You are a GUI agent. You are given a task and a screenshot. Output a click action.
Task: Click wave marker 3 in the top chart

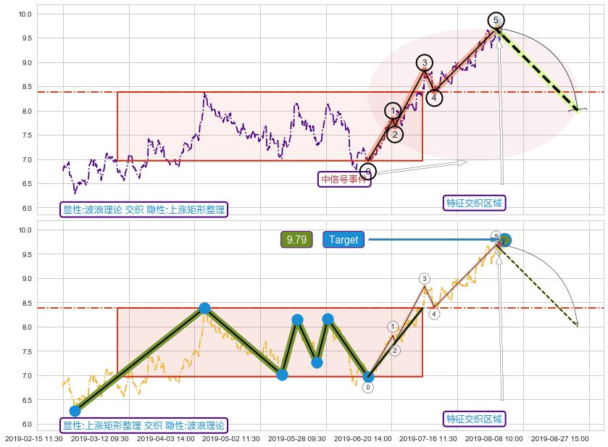[x=424, y=63]
